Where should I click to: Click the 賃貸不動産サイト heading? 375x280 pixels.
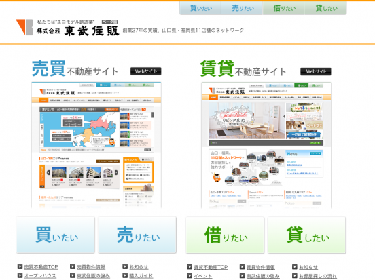click(x=243, y=69)
